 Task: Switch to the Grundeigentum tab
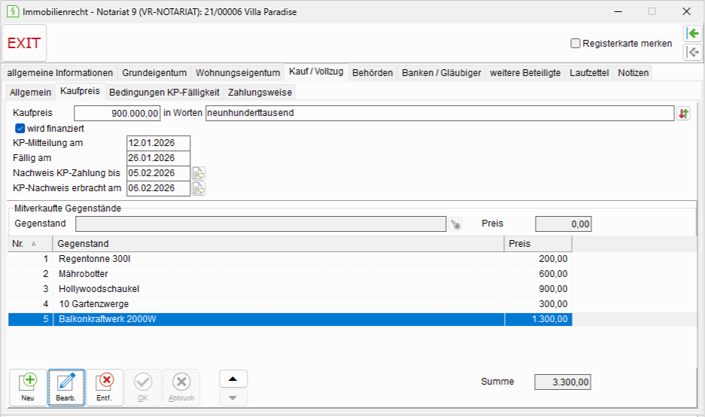[154, 73]
